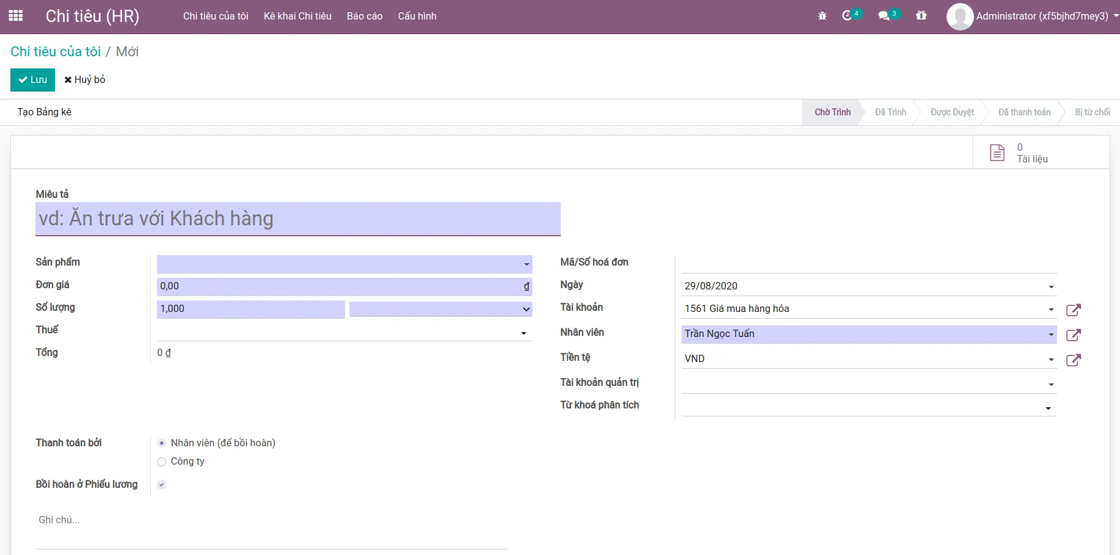Click Huỷ bỏ discard button
The image size is (1120, 555).
point(85,80)
